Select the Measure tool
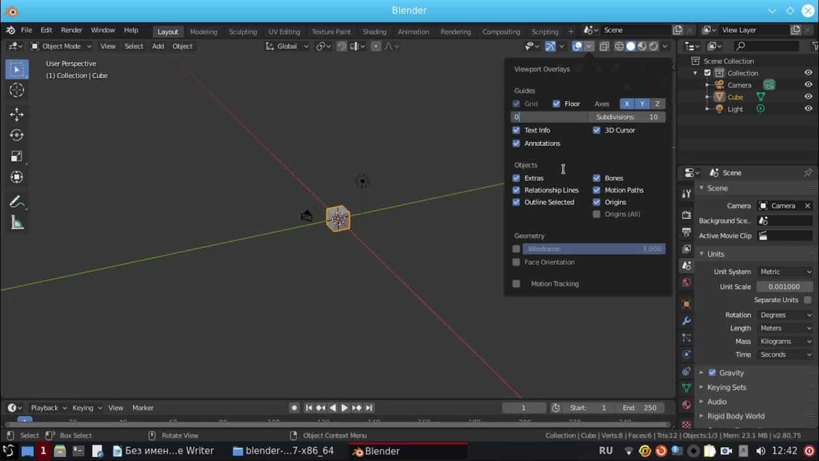Screen dimensions: 819x461 pos(17,223)
